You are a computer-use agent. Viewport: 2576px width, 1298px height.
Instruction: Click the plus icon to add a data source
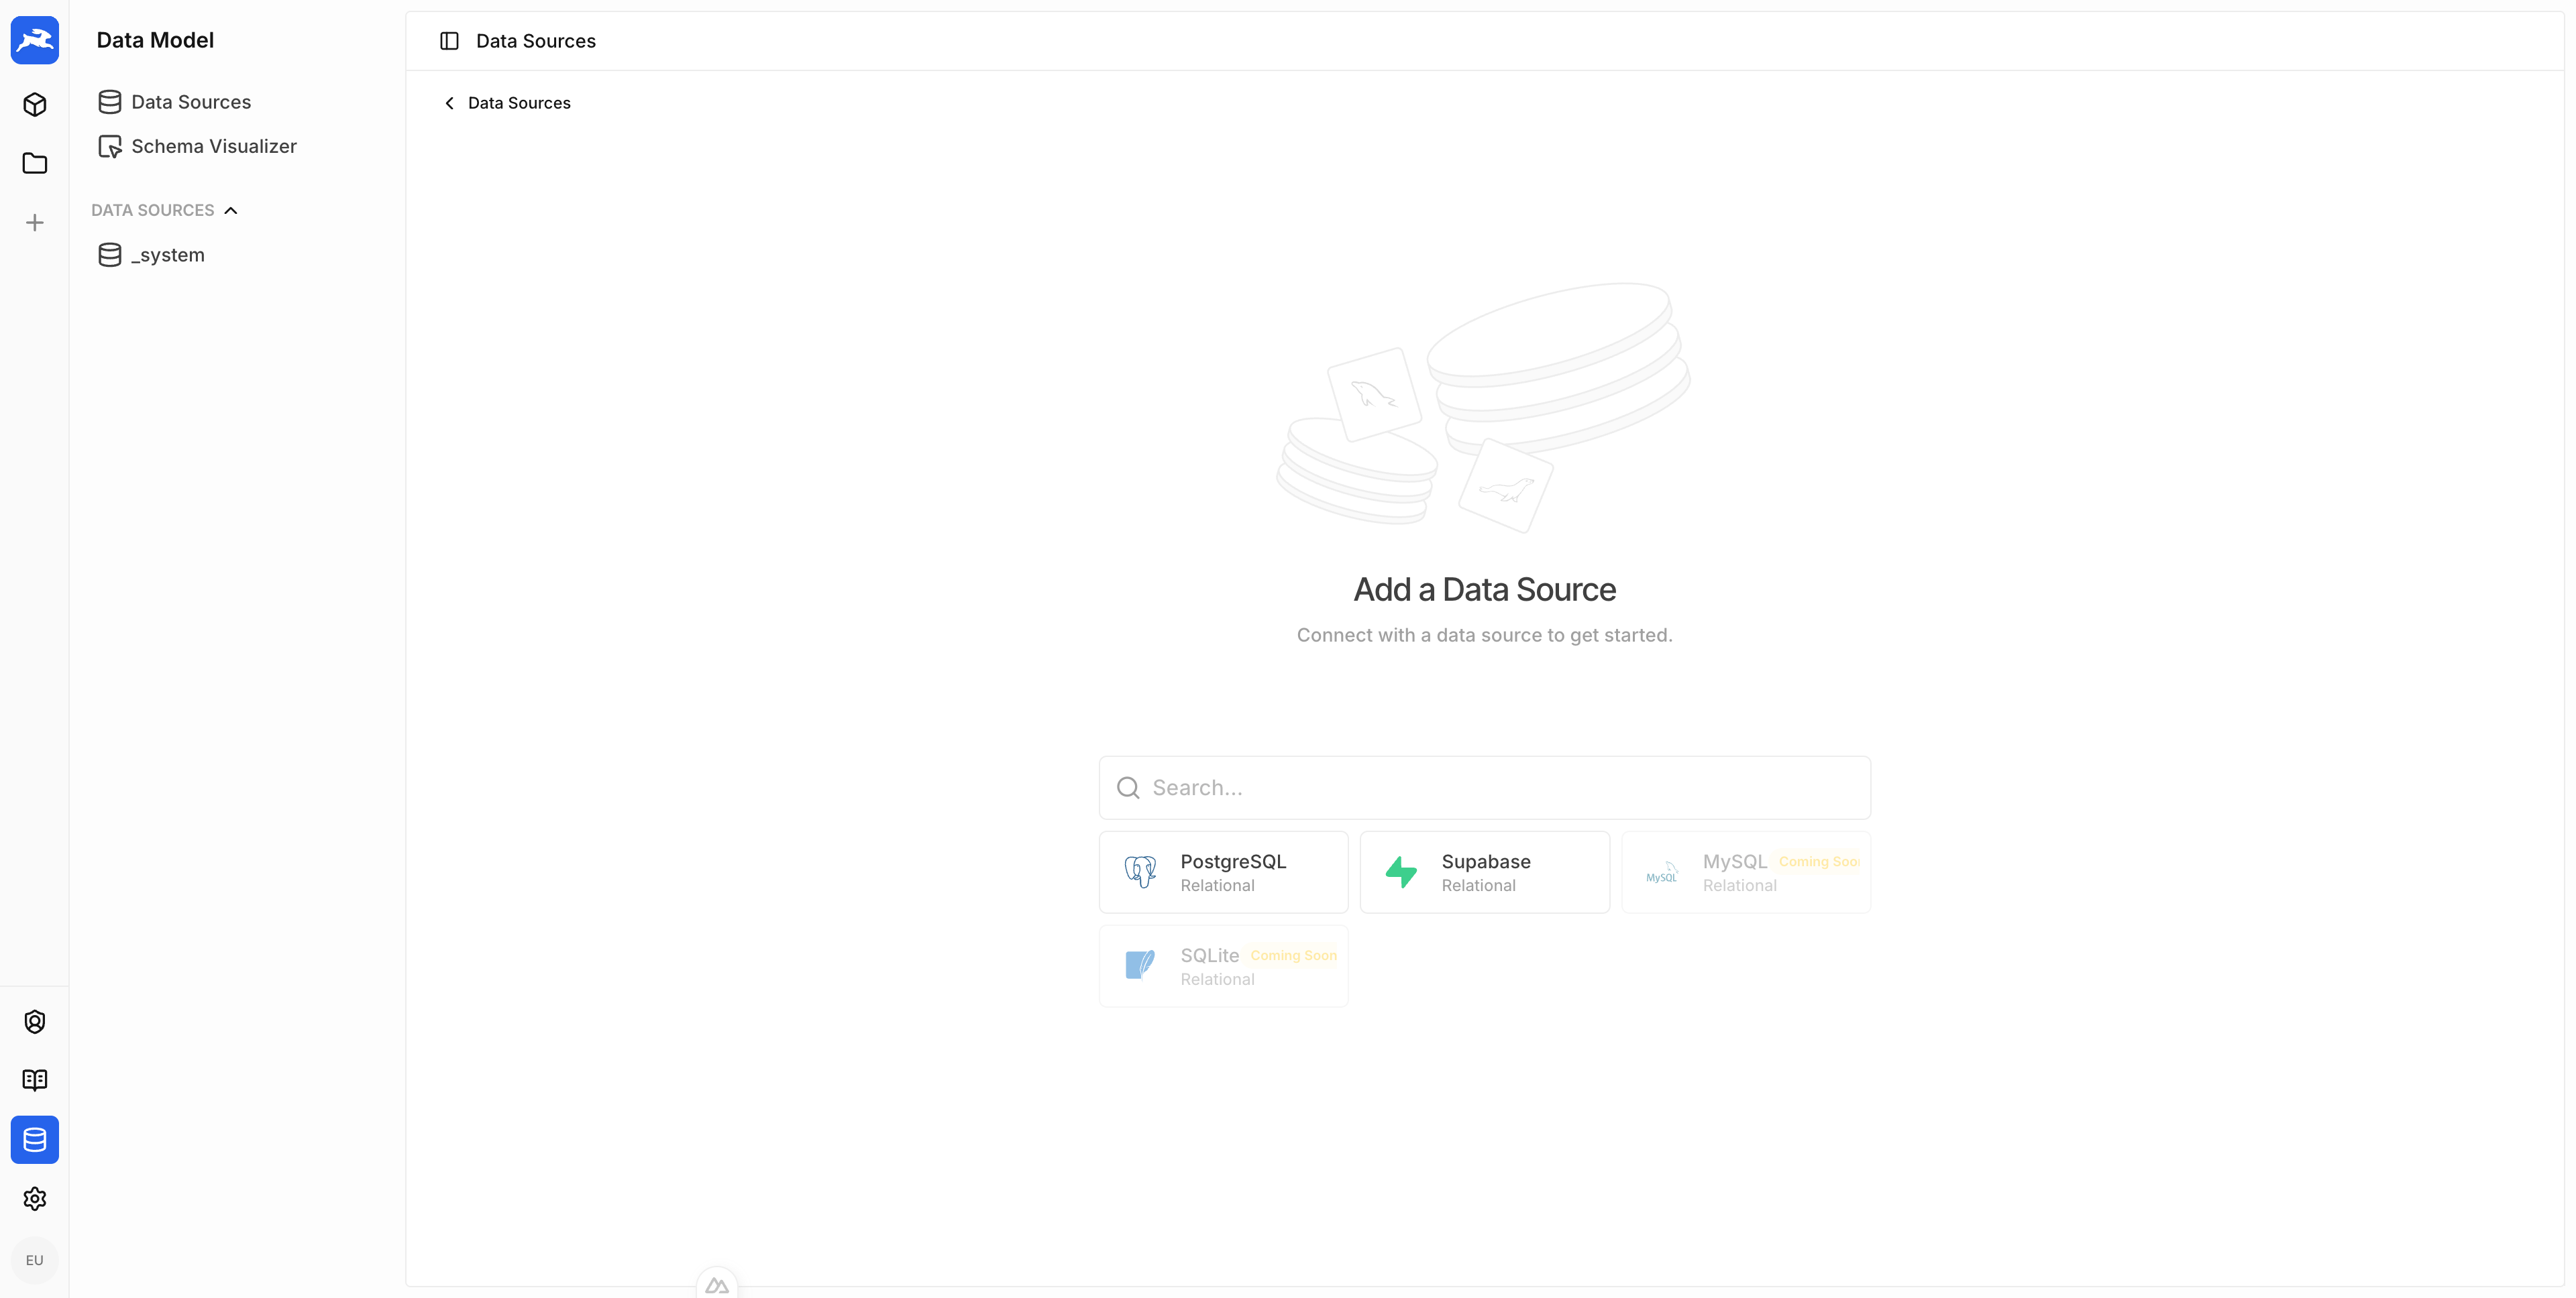coord(35,222)
